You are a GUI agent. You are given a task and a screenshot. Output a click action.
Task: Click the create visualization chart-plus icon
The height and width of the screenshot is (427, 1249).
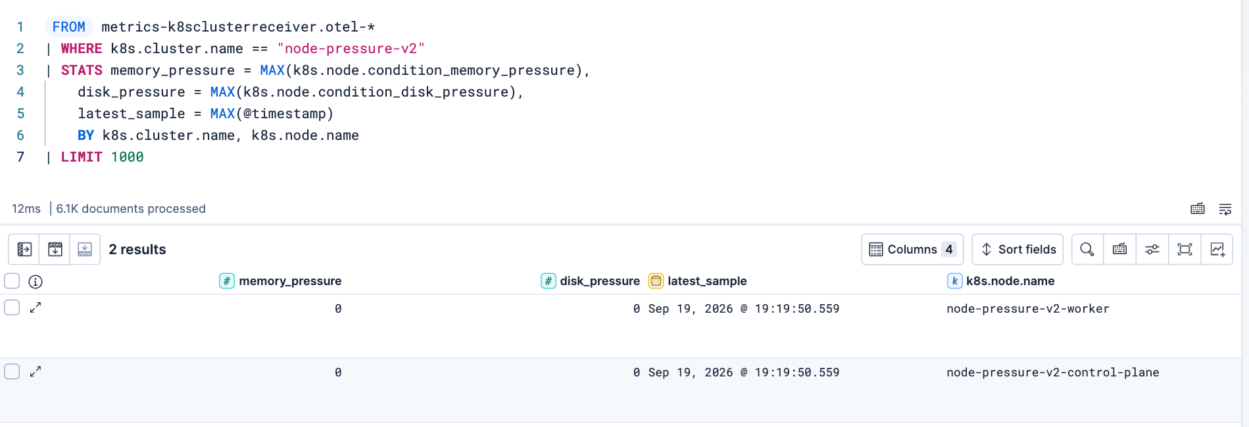click(1217, 250)
